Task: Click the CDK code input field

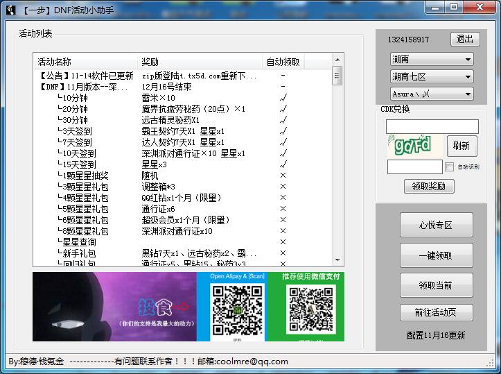Action: [432, 126]
